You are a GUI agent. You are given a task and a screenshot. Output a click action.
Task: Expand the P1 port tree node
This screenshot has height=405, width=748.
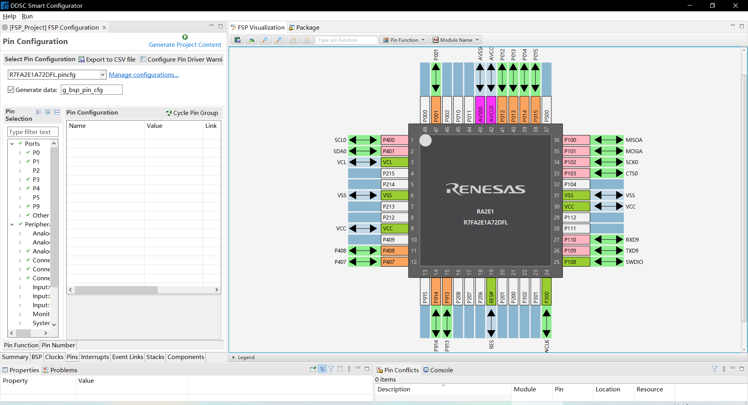20,162
